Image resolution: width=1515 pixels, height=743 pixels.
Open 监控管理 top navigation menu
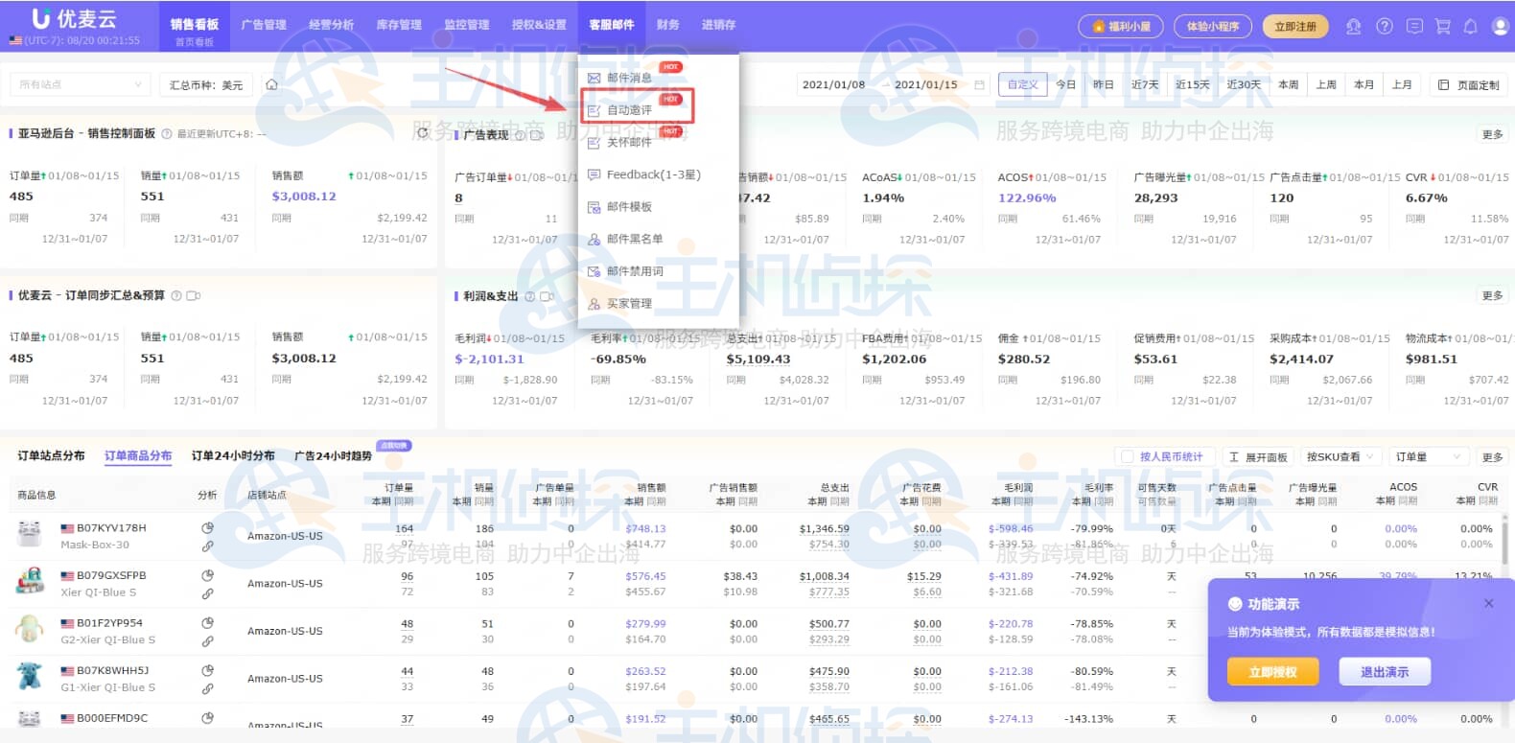pyautogui.click(x=467, y=25)
